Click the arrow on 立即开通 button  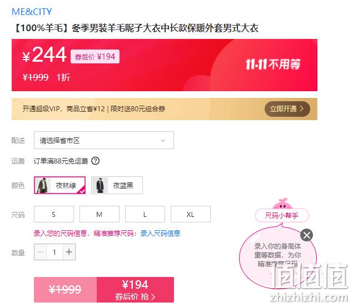point(302,109)
